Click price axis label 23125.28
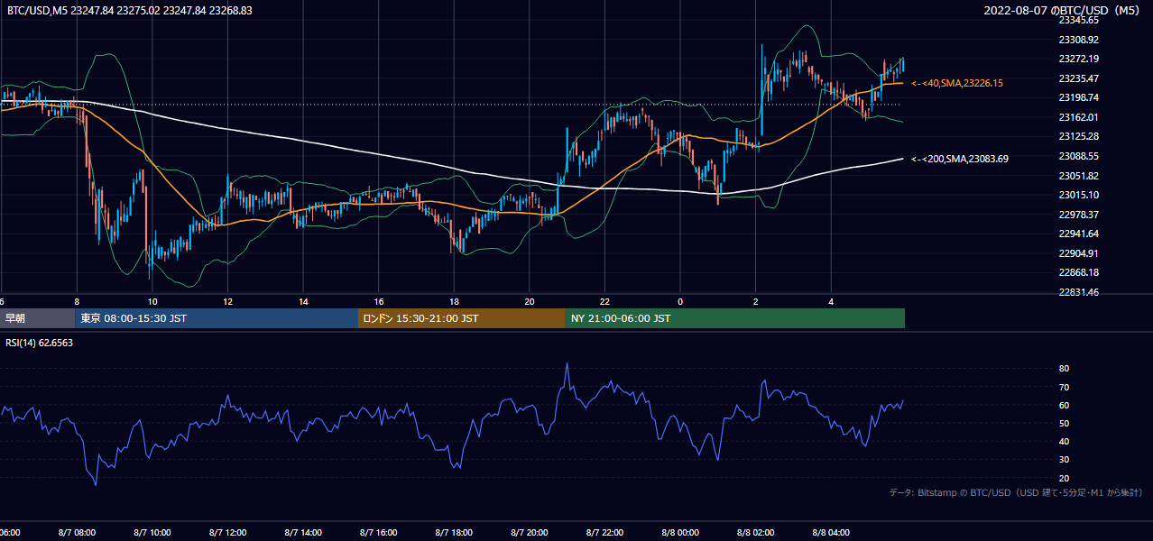This screenshot has height=541, width=1153. 1078,136
